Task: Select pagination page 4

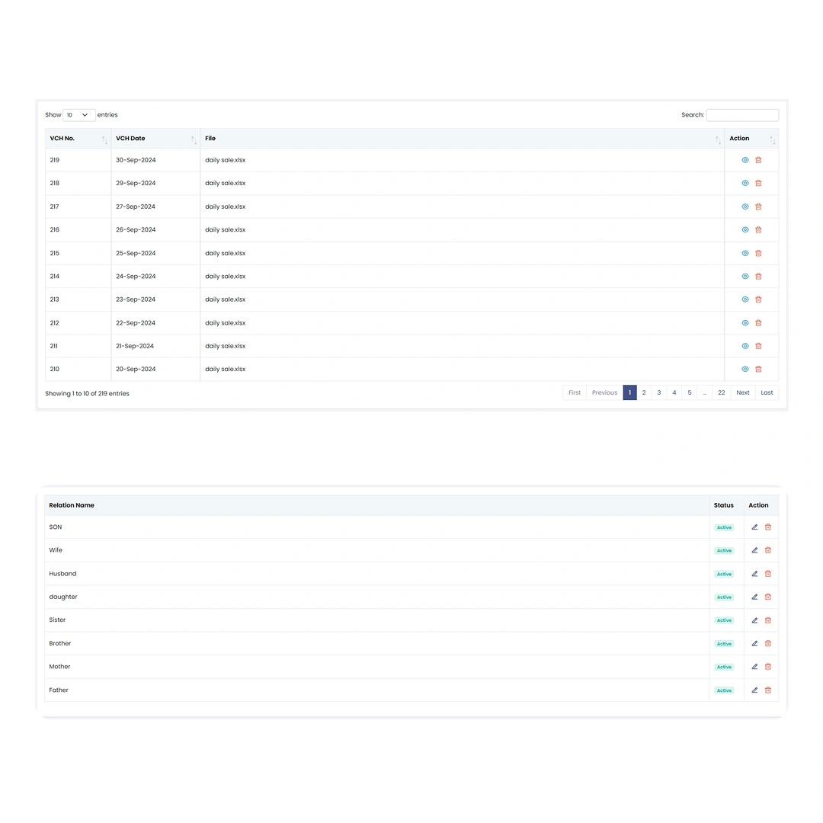Action: point(674,392)
